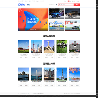The image size is (98, 98).
Task: Click the first year link under the Beijing card
Action: point(21,58)
